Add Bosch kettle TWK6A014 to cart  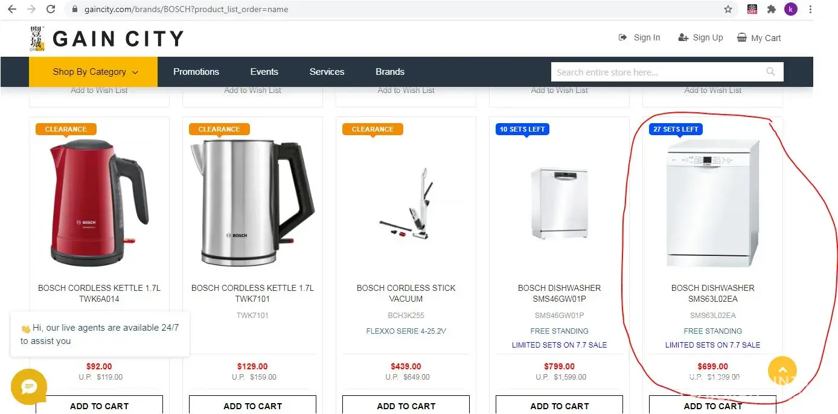point(100,405)
